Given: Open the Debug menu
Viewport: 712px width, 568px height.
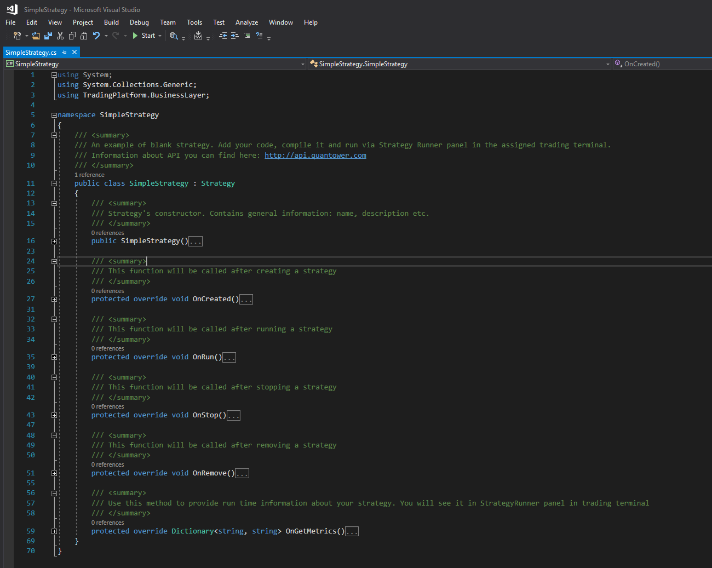Looking at the screenshot, I should [x=139, y=22].
